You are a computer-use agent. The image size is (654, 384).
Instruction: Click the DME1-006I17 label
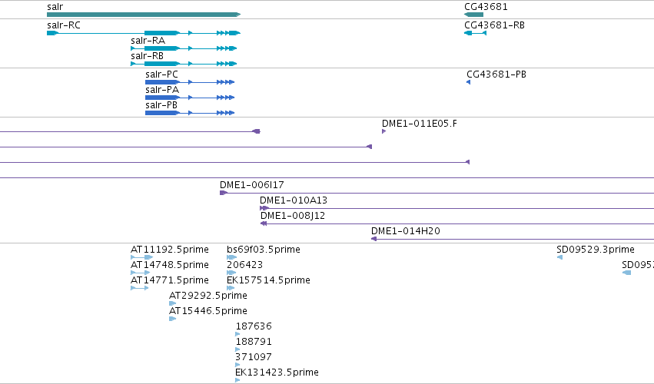pos(252,184)
